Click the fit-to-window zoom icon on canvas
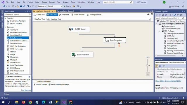Screen dimensions: 187x105 [x=148, y=75]
